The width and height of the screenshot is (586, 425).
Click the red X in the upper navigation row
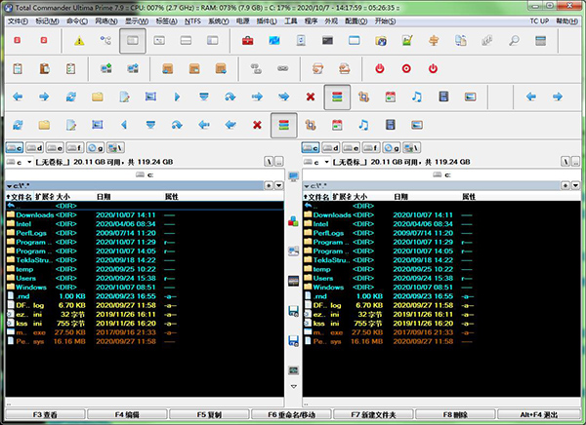tap(311, 97)
